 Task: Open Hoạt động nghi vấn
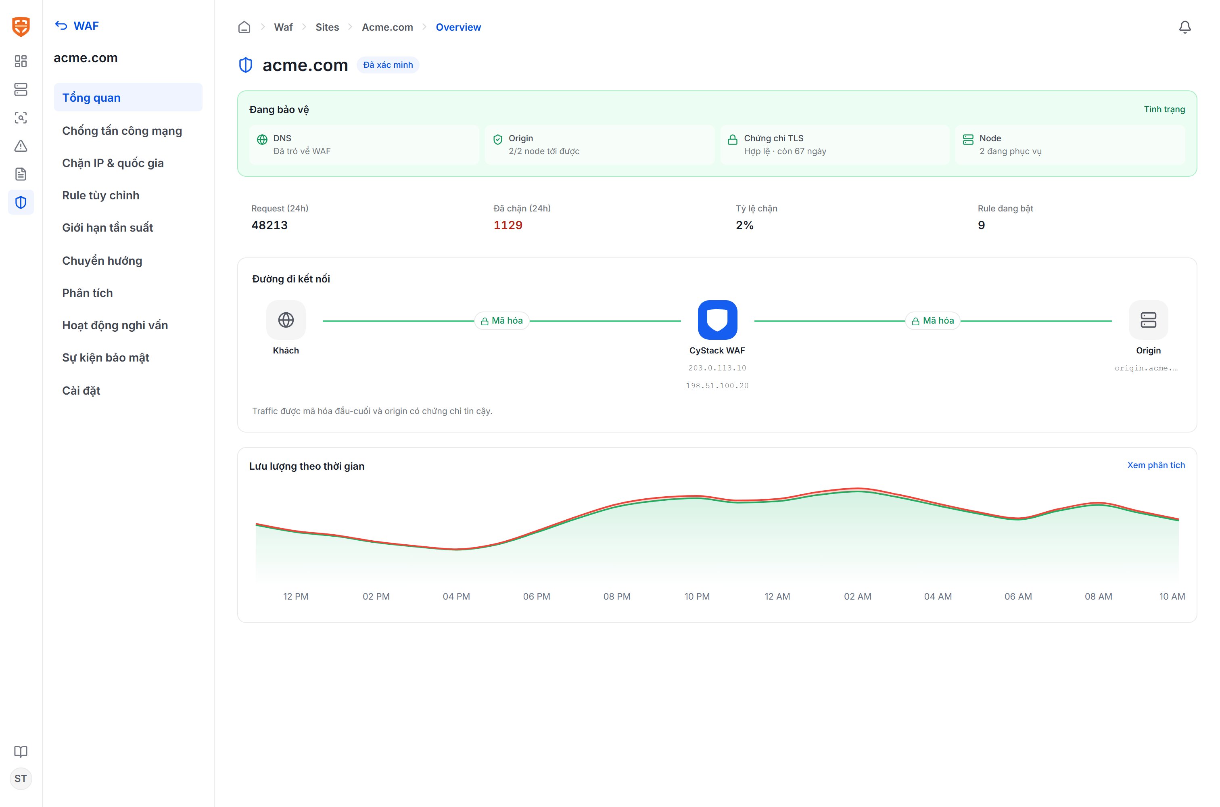(x=128, y=325)
